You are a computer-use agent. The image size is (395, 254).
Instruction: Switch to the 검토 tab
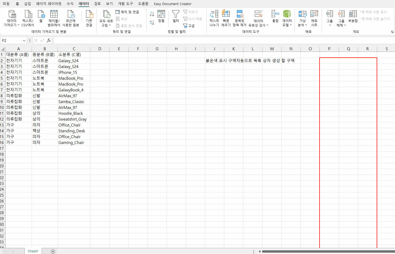coord(97,4)
